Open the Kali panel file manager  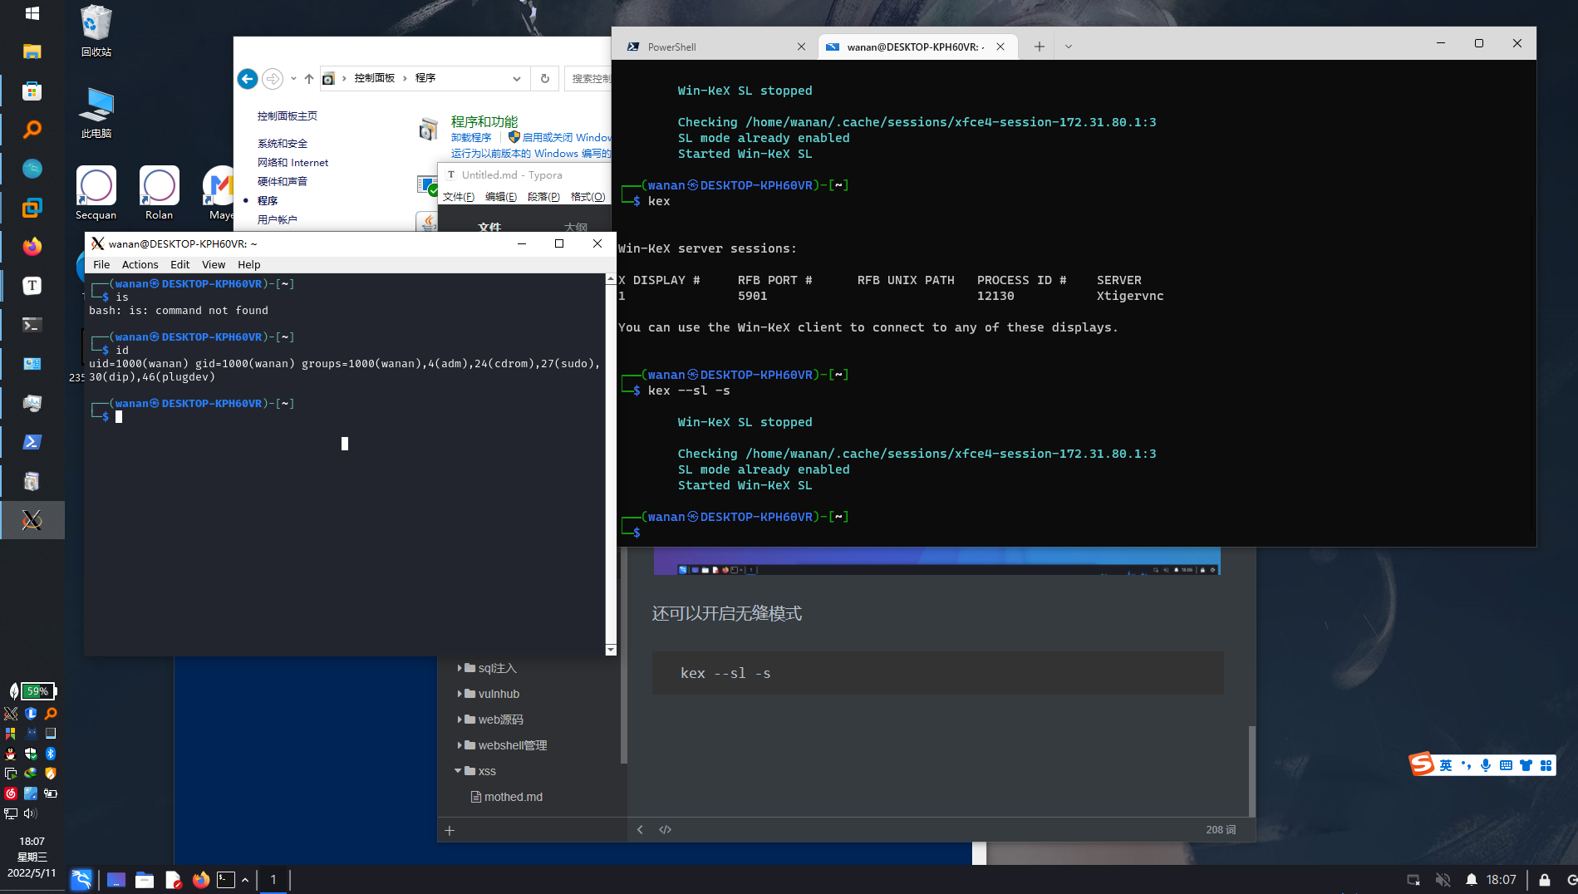point(145,880)
